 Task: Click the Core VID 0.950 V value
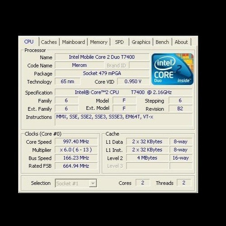click(133, 81)
